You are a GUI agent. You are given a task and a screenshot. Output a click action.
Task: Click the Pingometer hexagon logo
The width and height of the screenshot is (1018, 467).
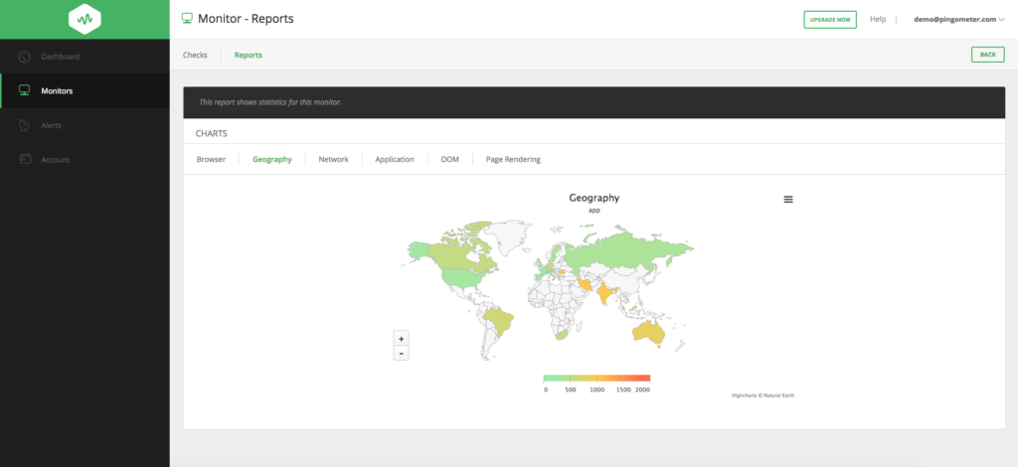pyautogui.click(x=85, y=19)
